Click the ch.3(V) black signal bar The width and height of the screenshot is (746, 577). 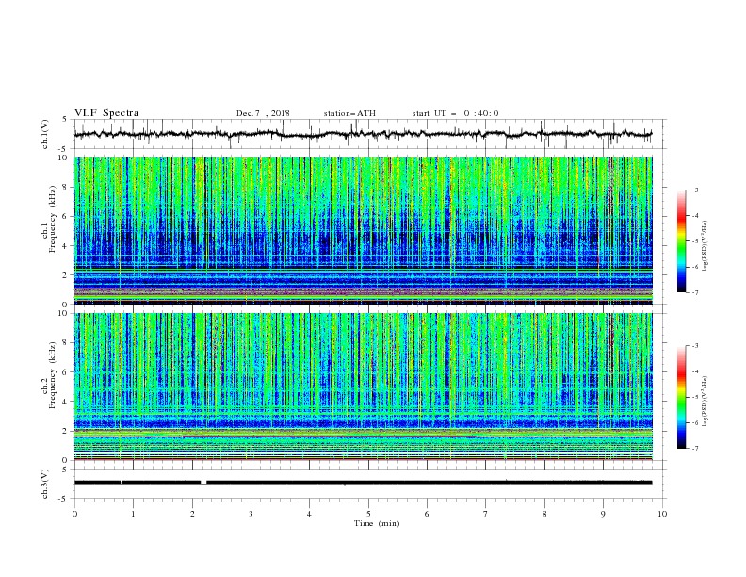[x=364, y=483]
